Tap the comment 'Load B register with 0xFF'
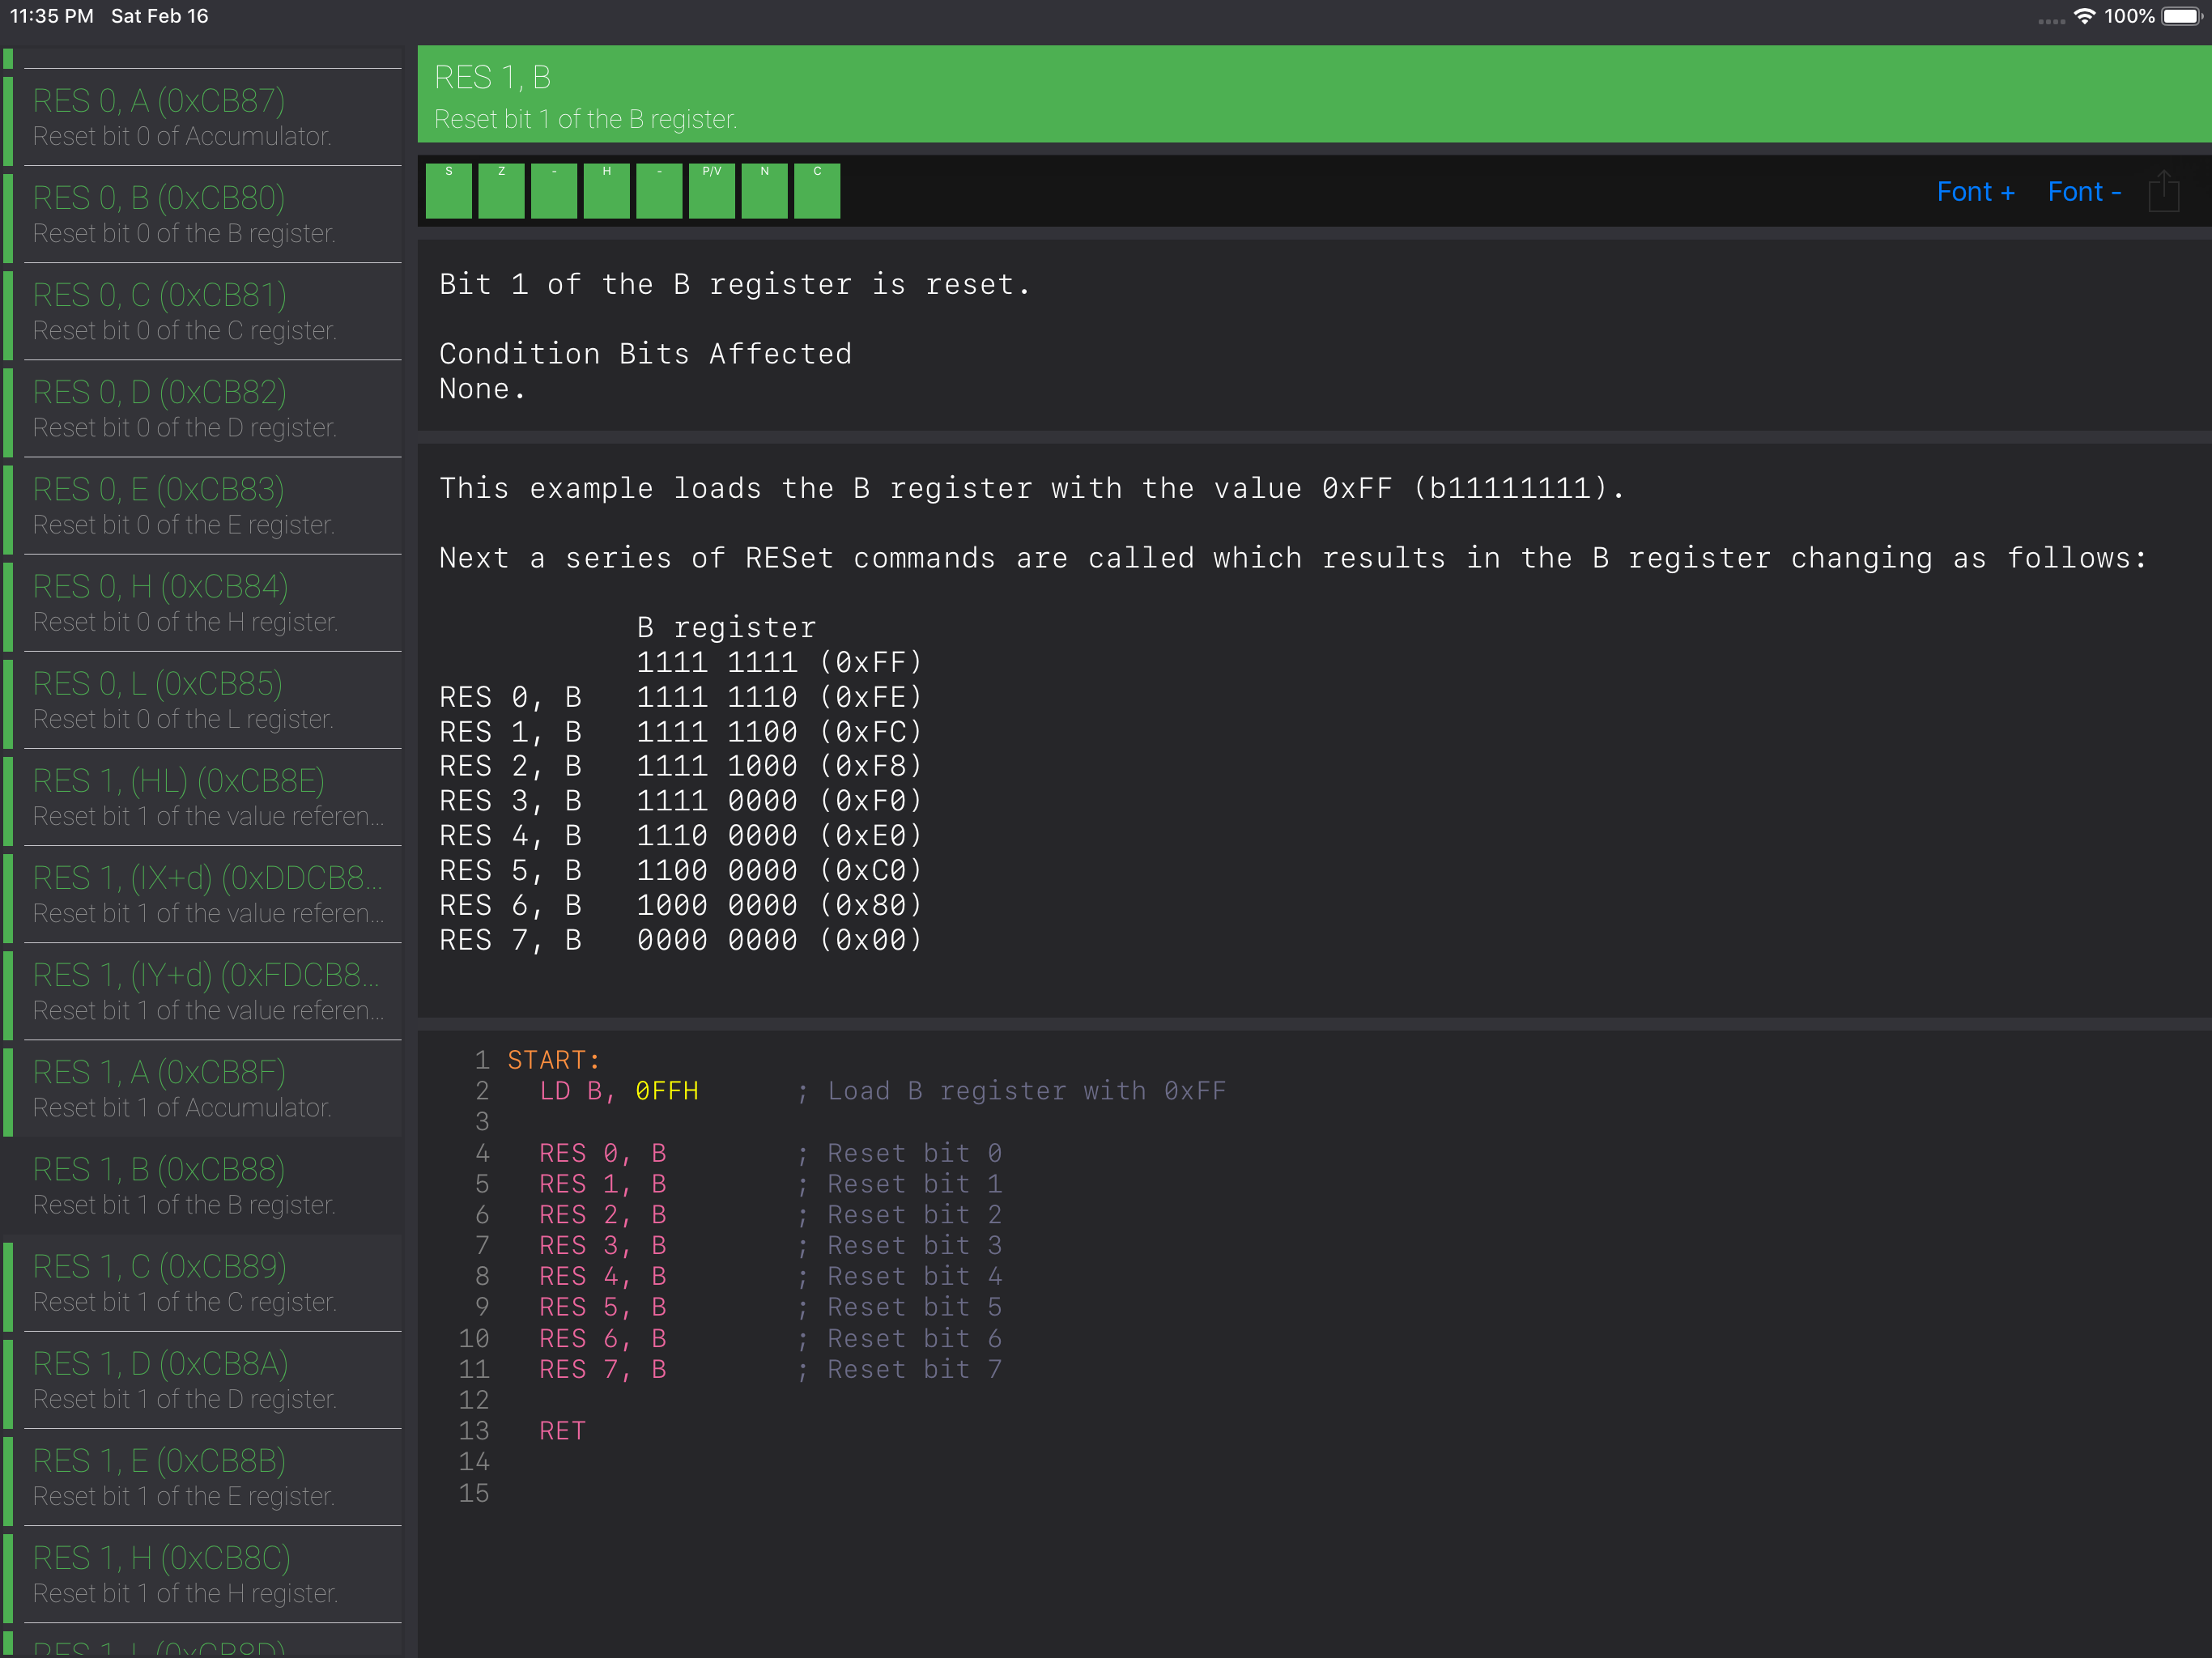The height and width of the screenshot is (1658, 2212). pyautogui.click(x=1027, y=1091)
